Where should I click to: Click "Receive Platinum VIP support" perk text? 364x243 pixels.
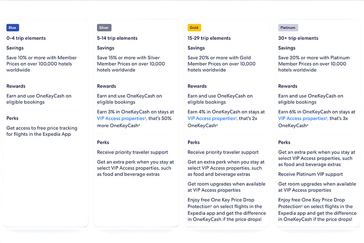(310, 174)
